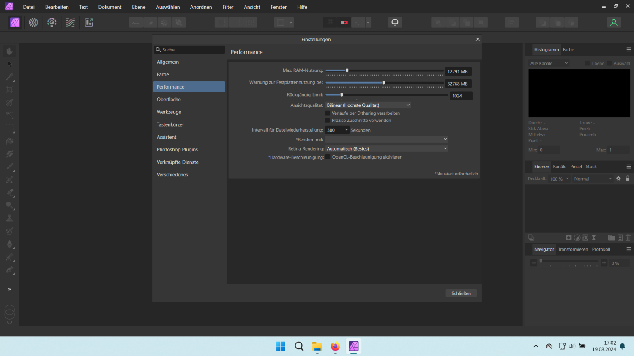Enable 'Verläufe per Dithering verarbeiten' checkbox
The height and width of the screenshot is (356, 634).
point(328,113)
